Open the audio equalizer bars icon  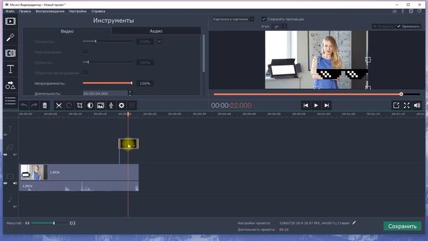coord(132,106)
